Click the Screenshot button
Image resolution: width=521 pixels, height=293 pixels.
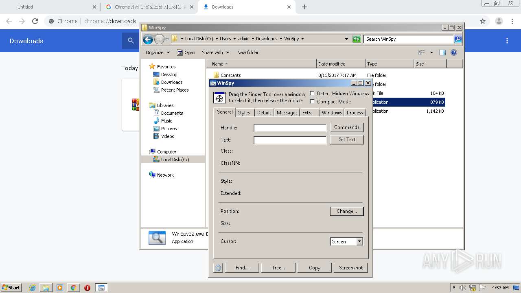[x=351, y=267]
